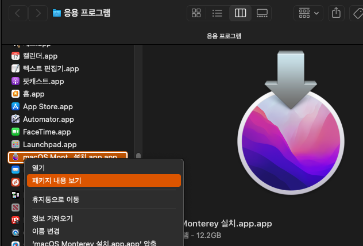This screenshot has height=246, width=363.
Task: Choose the 'macOS Monterey 설치.app.app' 압축 item
Action: pyautogui.click(x=104, y=243)
